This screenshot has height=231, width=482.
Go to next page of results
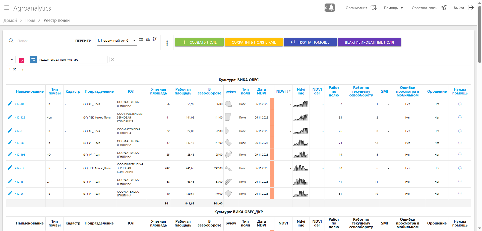click(23, 70)
